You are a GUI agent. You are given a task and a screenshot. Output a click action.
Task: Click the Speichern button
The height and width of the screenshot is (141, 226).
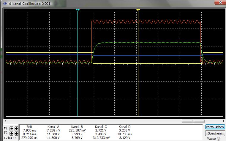215,133
